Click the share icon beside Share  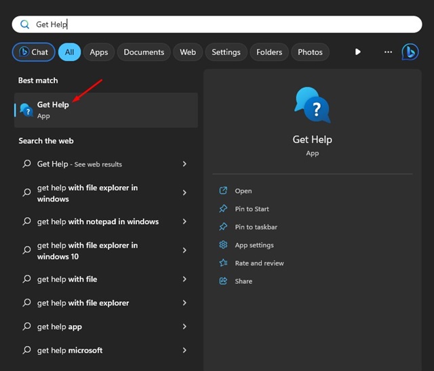223,281
